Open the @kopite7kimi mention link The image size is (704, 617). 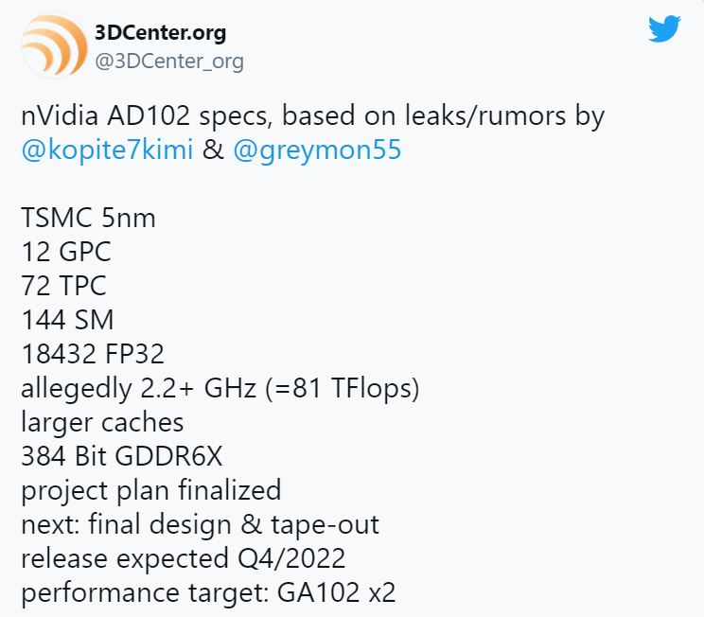(107, 150)
